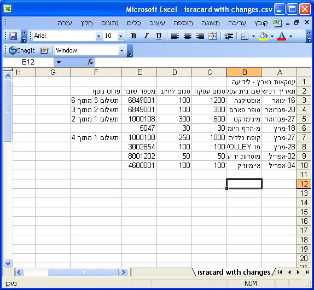Open the עריכה (Edit) menu

[237, 23]
